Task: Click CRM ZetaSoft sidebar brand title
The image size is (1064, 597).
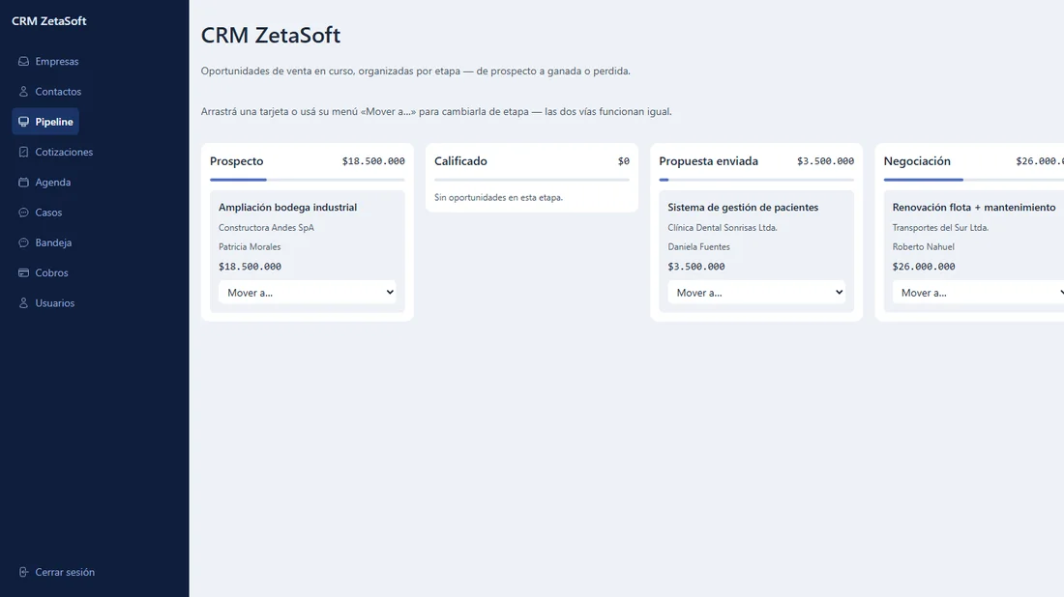Action: click(x=49, y=21)
